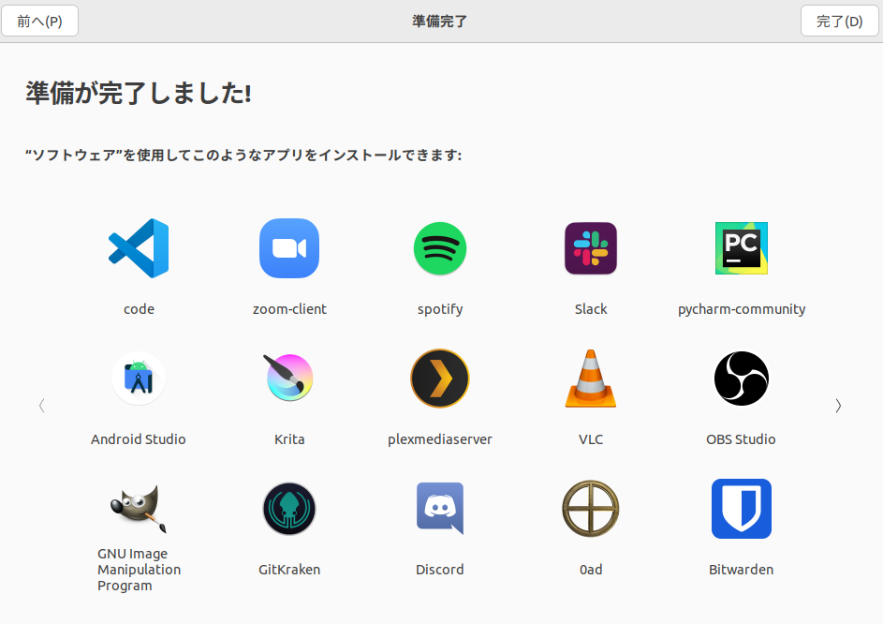This screenshot has width=883, height=624.
Task: Click the Plex media server icon
Action: click(440, 379)
